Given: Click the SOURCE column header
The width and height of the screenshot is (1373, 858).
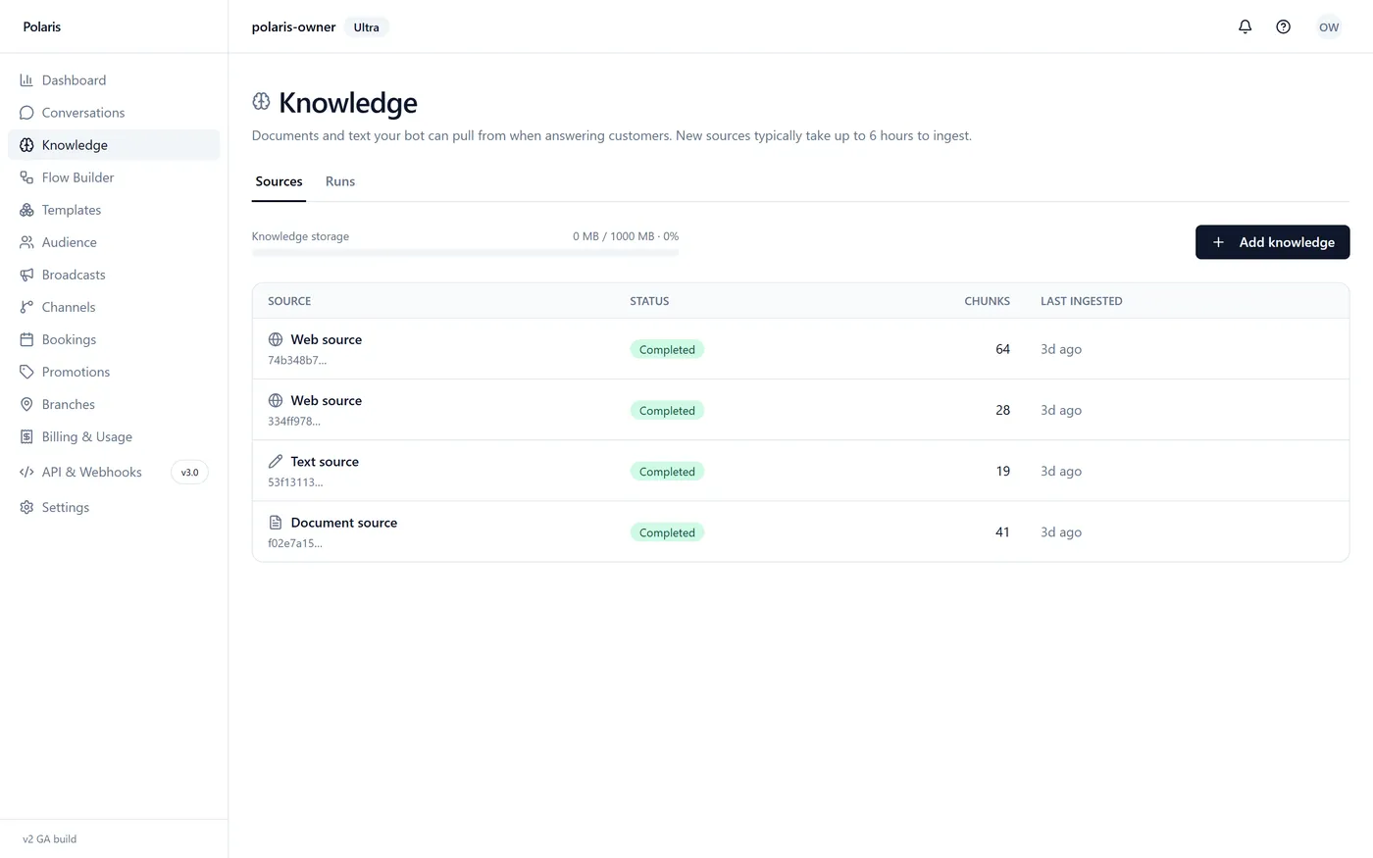Looking at the screenshot, I should (x=289, y=301).
